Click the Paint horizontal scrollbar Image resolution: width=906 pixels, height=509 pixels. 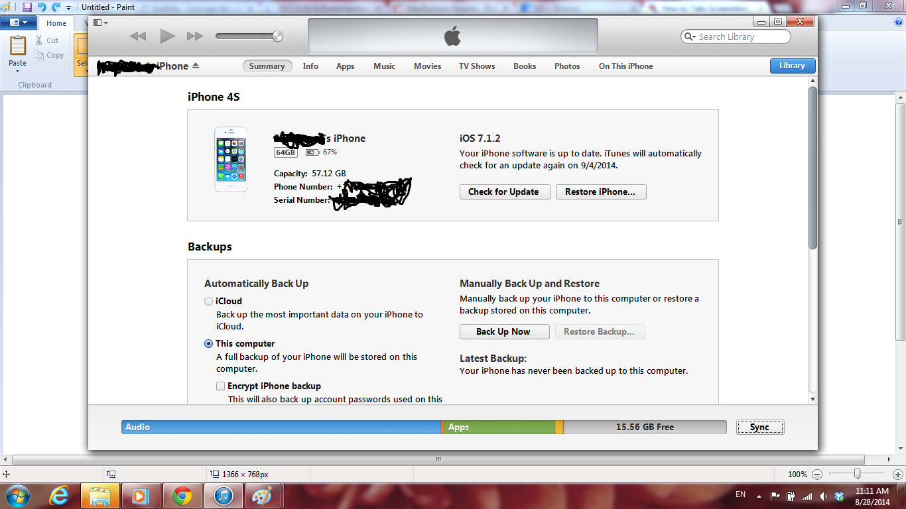coord(438,459)
